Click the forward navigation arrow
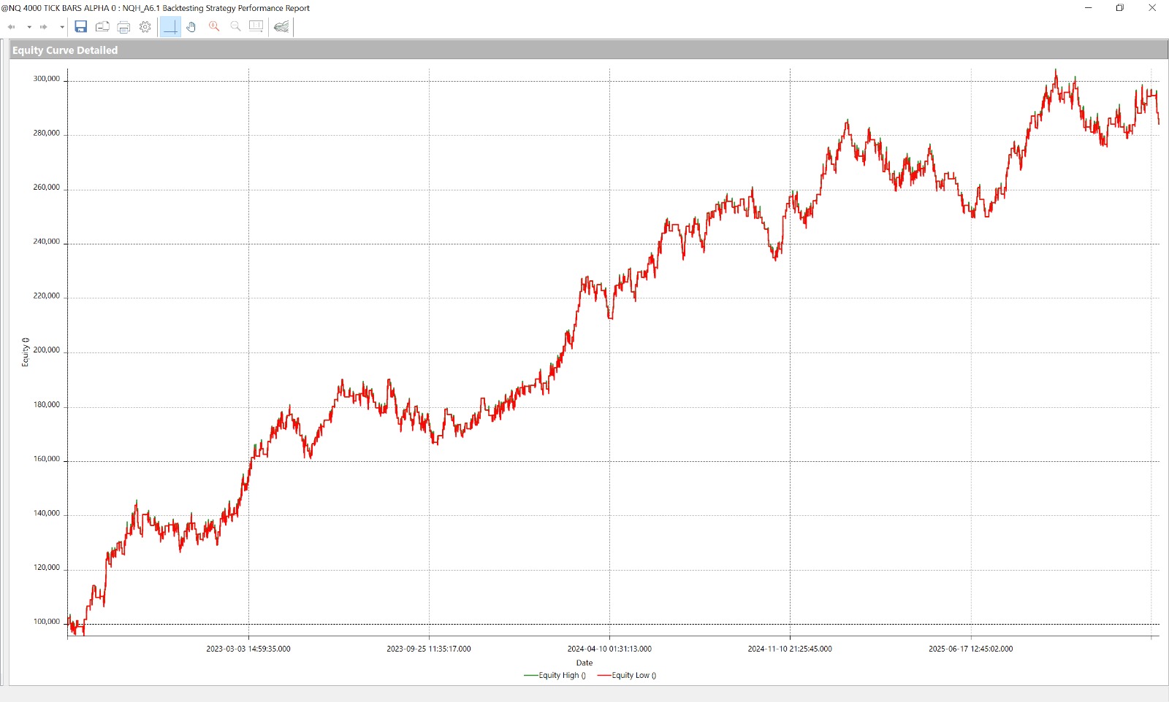The image size is (1169, 702). pos(44,27)
